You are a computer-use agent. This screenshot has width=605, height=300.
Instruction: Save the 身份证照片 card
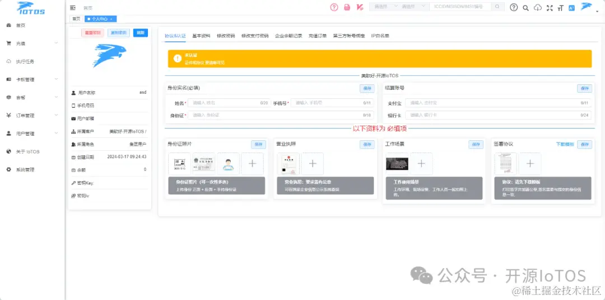click(x=258, y=145)
